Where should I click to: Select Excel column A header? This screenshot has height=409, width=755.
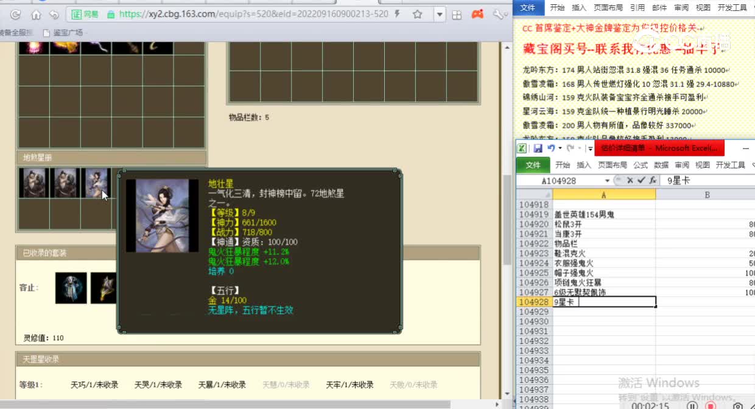603,194
